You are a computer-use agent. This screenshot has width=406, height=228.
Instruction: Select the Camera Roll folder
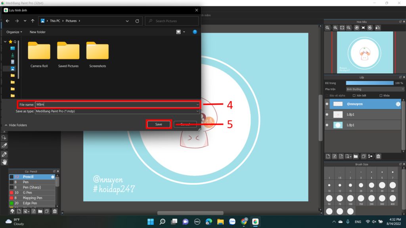[39, 55]
